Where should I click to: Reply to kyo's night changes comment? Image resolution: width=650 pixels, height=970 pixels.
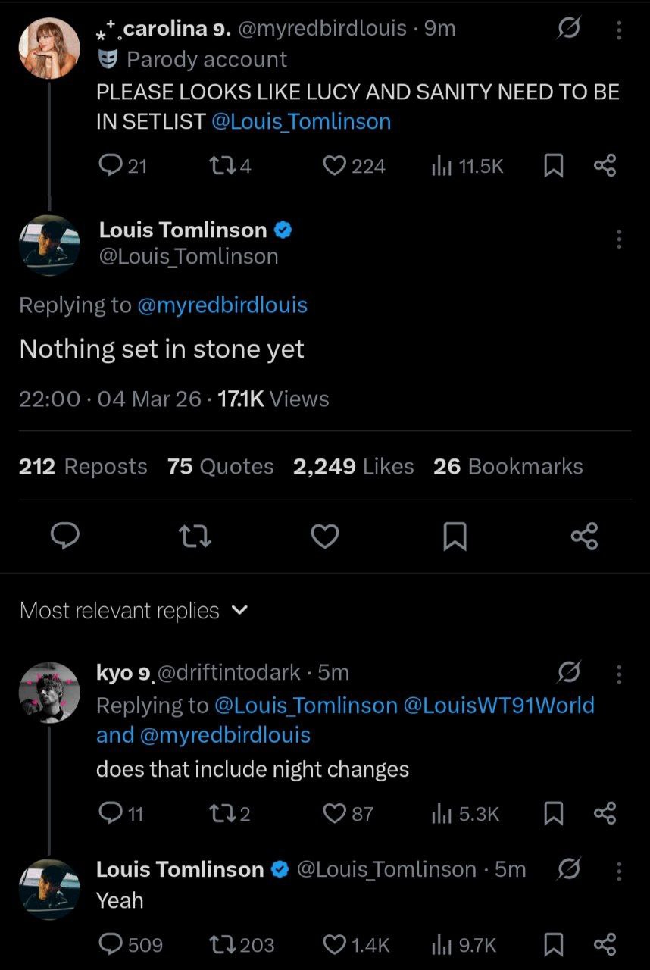click(110, 813)
